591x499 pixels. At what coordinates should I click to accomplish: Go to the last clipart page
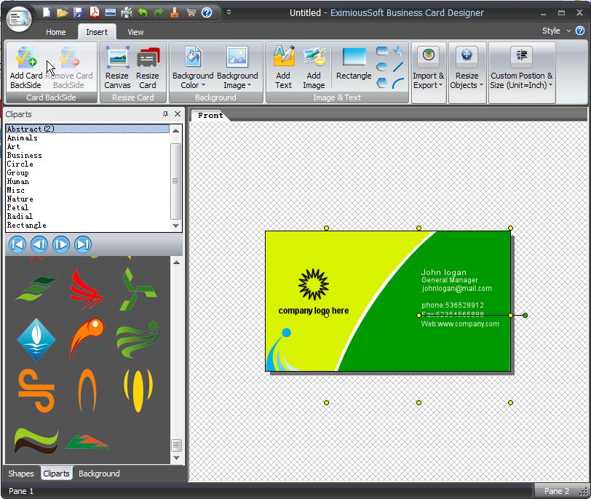click(83, 244)
